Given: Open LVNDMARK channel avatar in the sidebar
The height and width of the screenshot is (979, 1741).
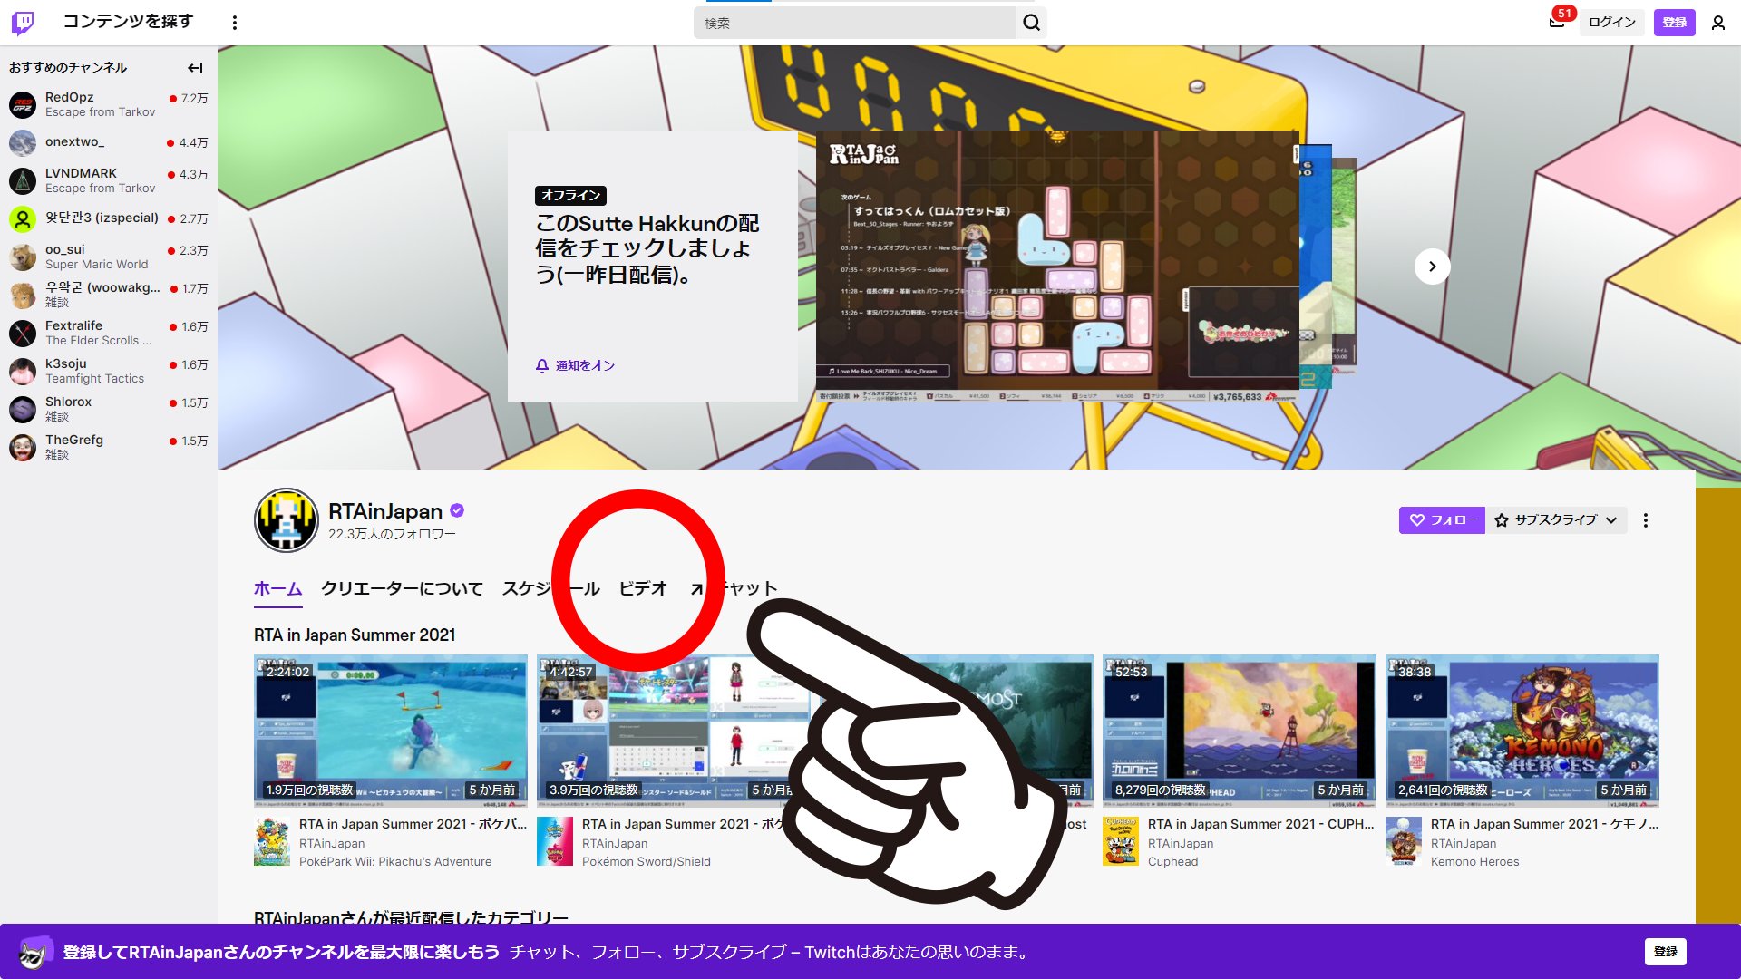Looking at the screenshot, I should [22, 179].
